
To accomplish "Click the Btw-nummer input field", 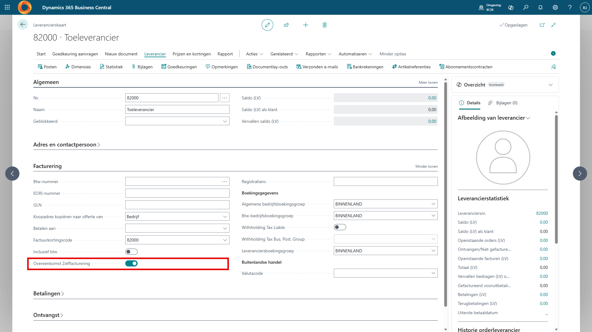I will point(173,182).
